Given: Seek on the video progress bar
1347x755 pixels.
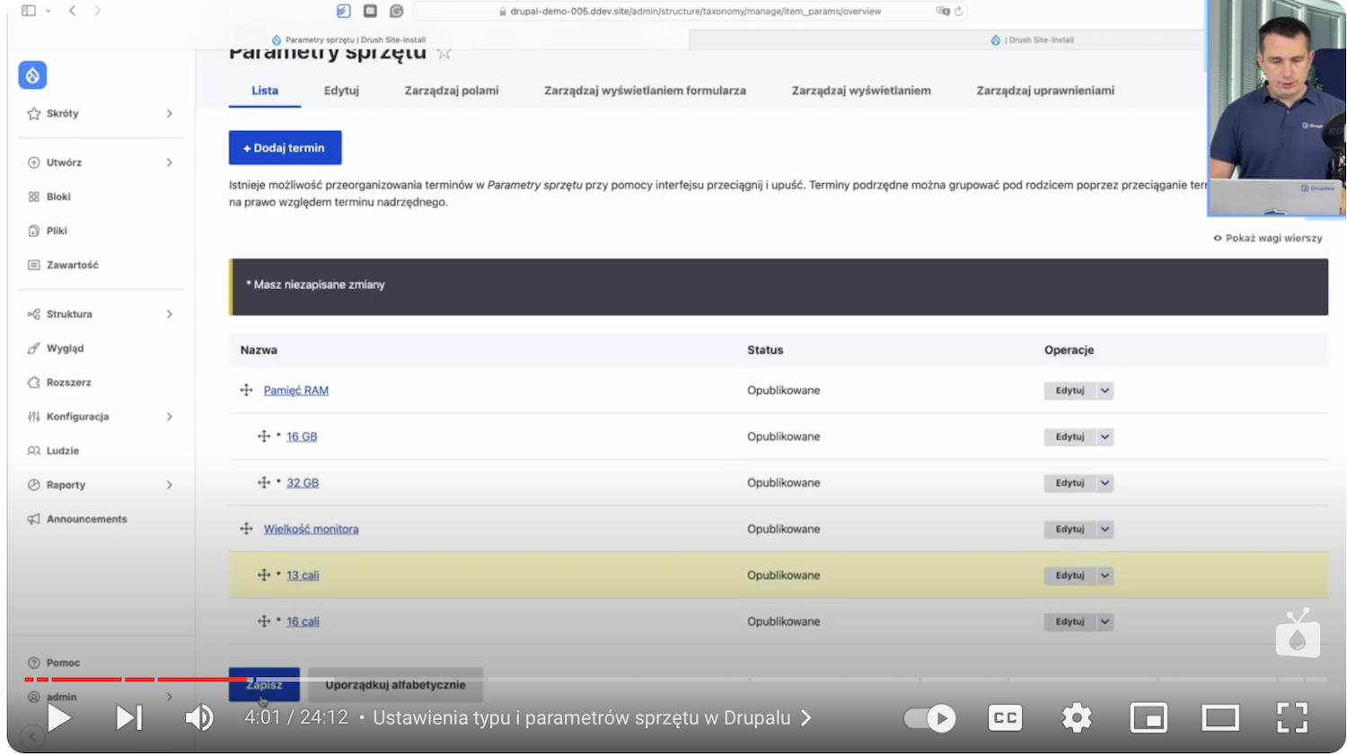Looking at the screenshot, I should point(675,680).
